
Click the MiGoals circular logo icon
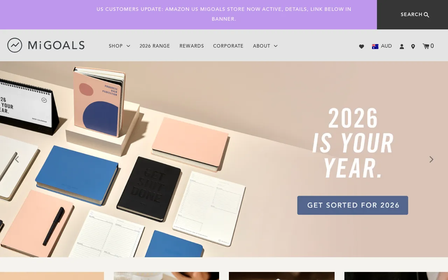[x=15, y=45]
